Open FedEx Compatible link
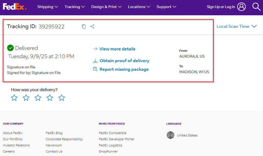 tap(113, 133)
